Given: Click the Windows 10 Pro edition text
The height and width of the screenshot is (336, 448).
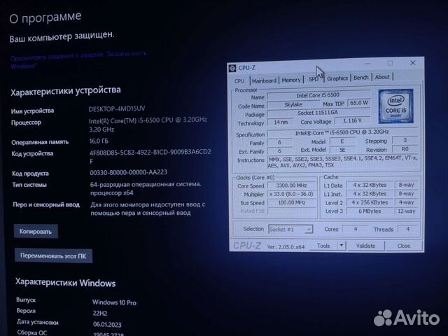Looking at the screenshot, I should (x=114, y=302).
